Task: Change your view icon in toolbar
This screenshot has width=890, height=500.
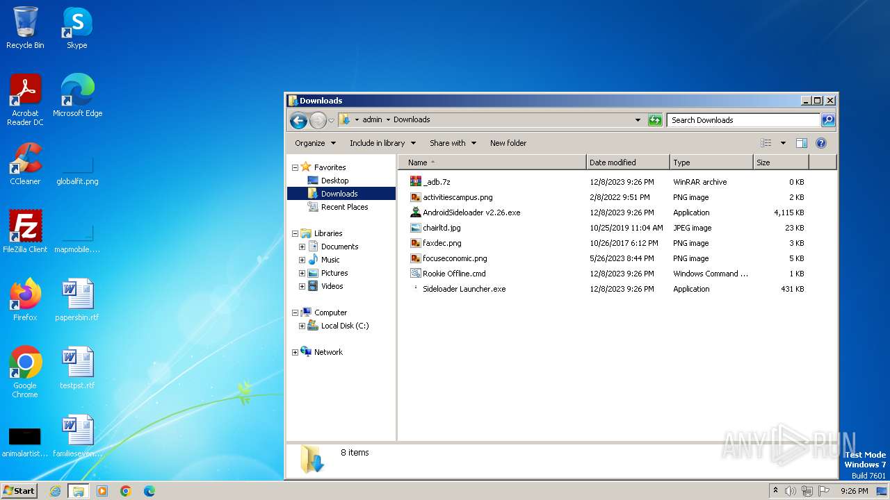Action: (x=766, y=143)
